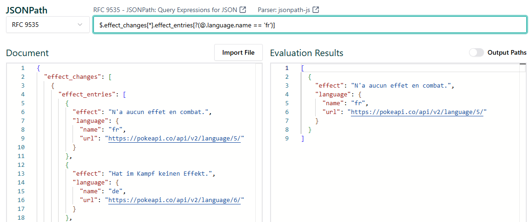The image size is (530, 222).
Task: Toggle the Output Paths switch
Action: (x=477, y=52)
